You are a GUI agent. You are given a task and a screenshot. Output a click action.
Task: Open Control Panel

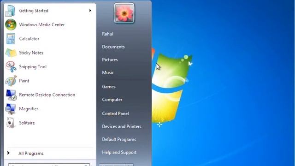[115, 114]
